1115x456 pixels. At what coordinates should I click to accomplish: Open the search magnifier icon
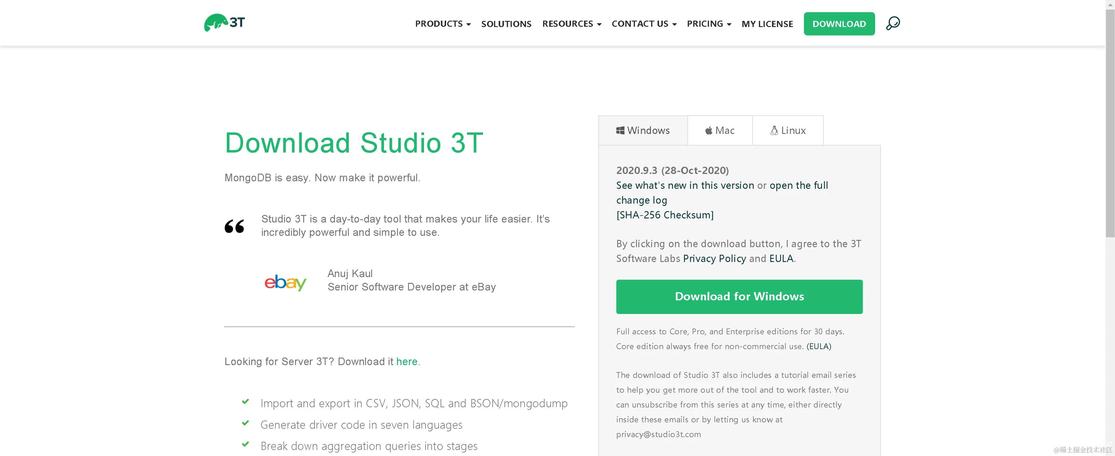pyautogui.click(x=893, y=23)
